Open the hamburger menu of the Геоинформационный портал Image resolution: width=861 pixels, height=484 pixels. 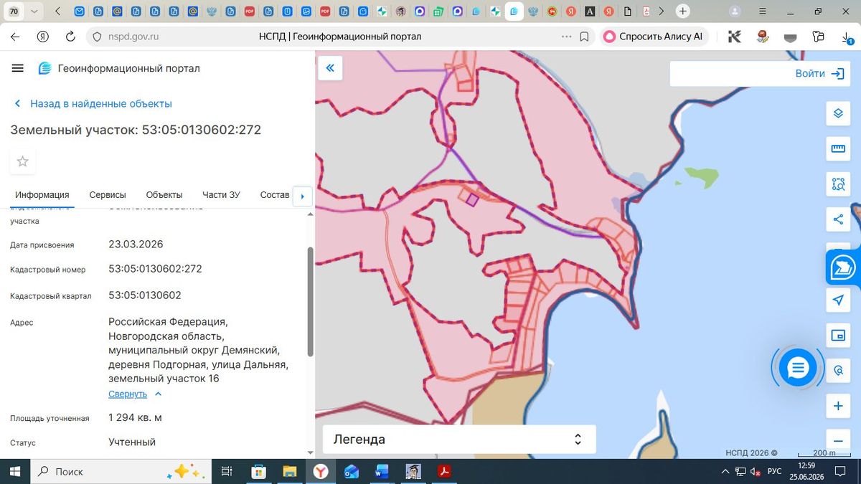pos(18,68)
